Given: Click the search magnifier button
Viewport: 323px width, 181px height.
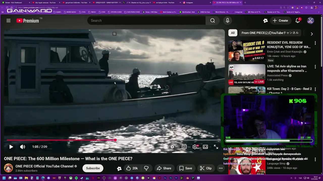Looking at the screenshot, I should click(212, 21).
